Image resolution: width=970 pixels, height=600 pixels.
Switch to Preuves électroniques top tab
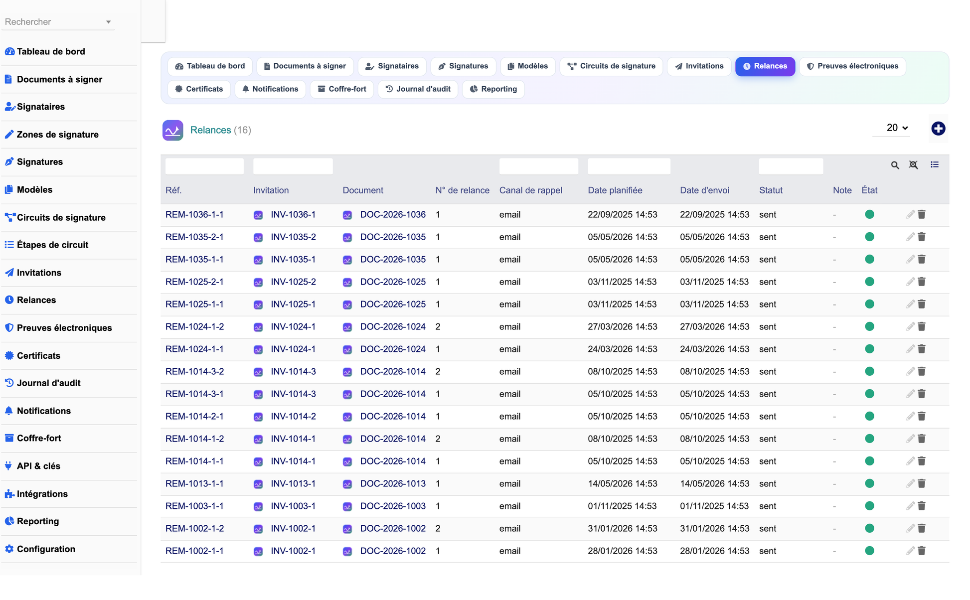[852, 66]
